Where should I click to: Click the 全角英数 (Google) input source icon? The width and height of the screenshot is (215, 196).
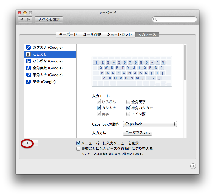pyautogui.click(x=28, y=68)
